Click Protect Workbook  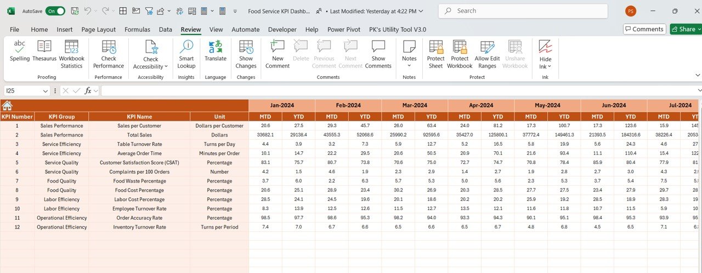point(460,54)
